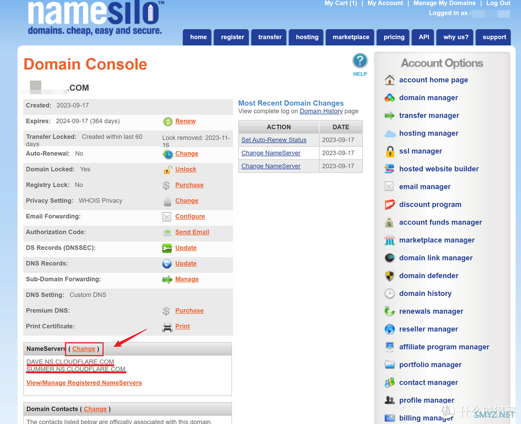
Task: Click the domain history clock icon
Action: point(389,293)
